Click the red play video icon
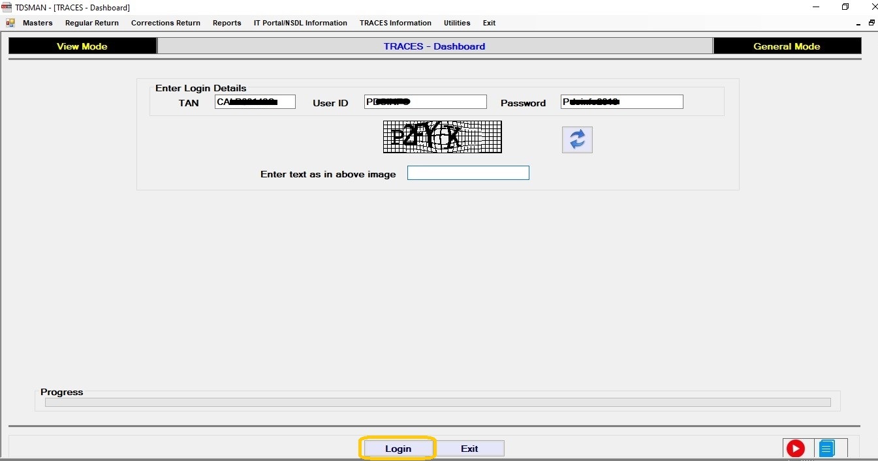 [795, 449]
